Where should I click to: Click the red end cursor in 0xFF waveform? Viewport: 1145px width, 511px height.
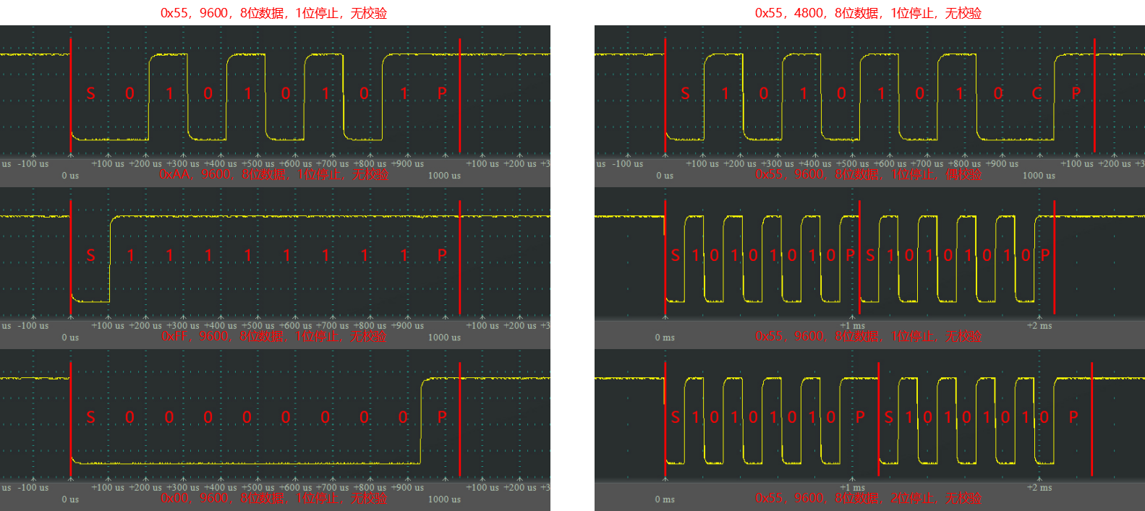coord(459,275)
